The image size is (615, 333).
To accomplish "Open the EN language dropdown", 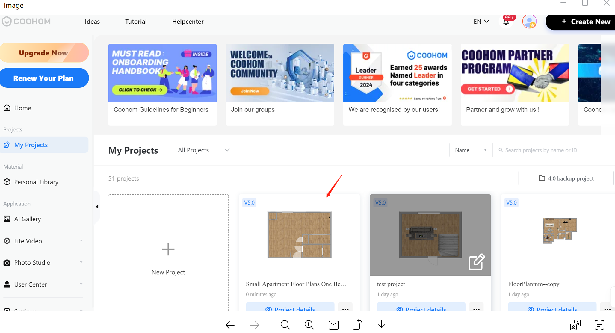I will (481, 22).
